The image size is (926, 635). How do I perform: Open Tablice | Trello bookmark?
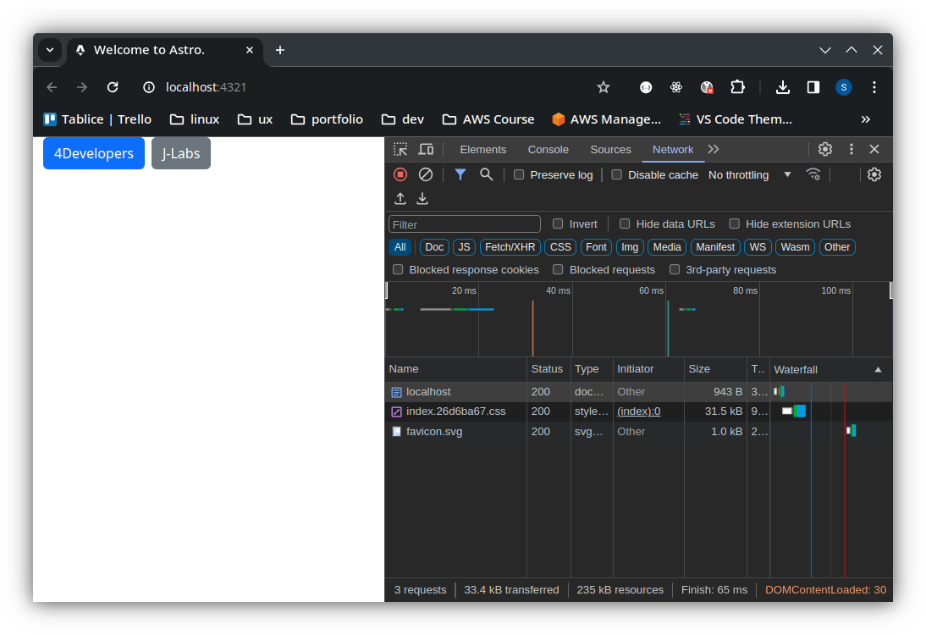tap(97, 119)
